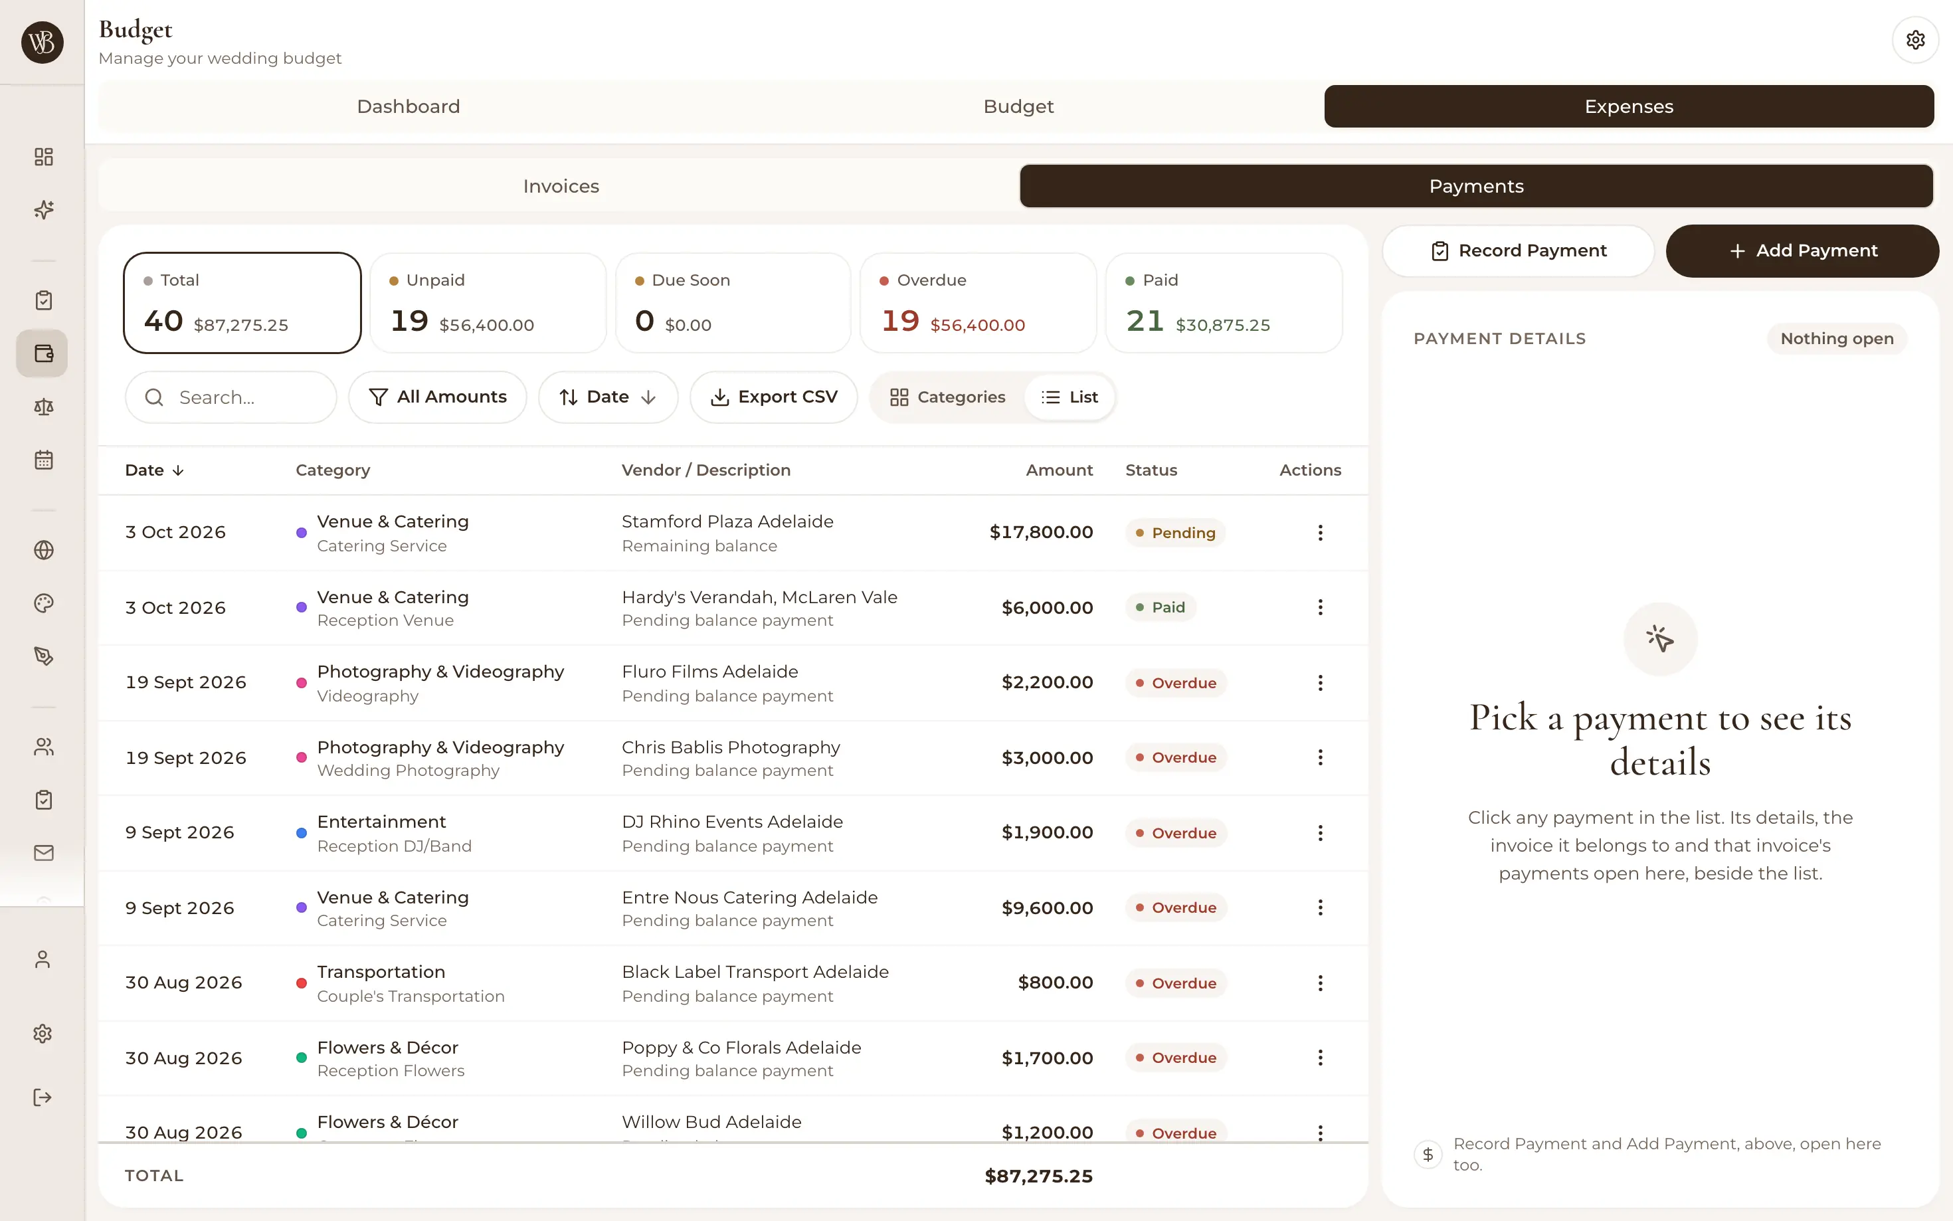
Task: Click the Search payments field
Action: pyautogui.click(x=231, y=397)
